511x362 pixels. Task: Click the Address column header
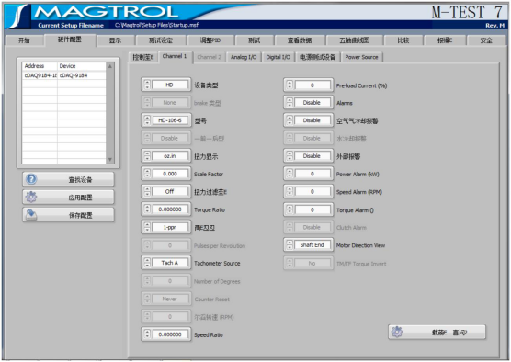tap(40, 66)
